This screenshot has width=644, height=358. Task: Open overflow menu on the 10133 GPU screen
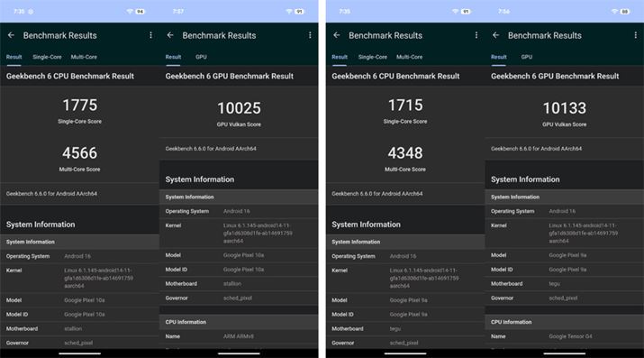coord(635,35)
